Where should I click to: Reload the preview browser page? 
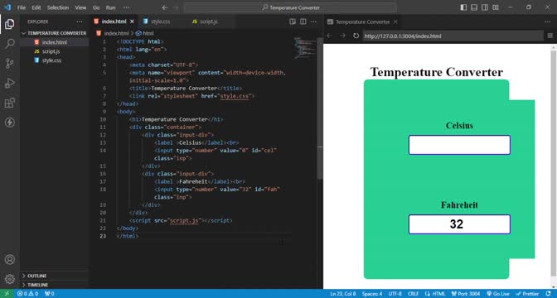[356, 36]
